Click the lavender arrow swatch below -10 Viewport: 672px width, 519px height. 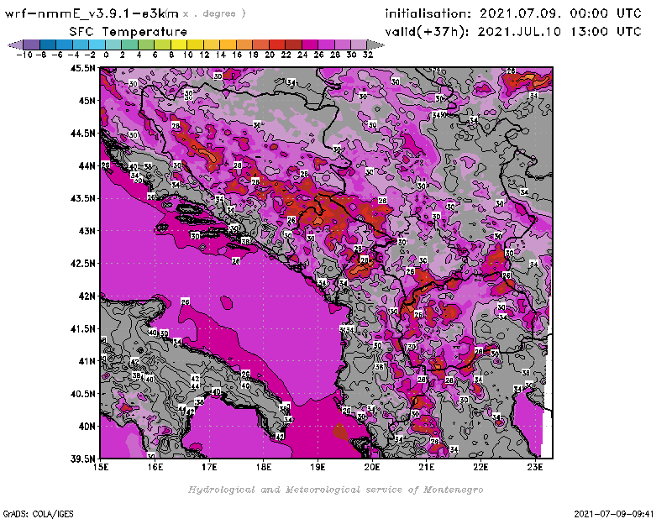pos(16,45)
